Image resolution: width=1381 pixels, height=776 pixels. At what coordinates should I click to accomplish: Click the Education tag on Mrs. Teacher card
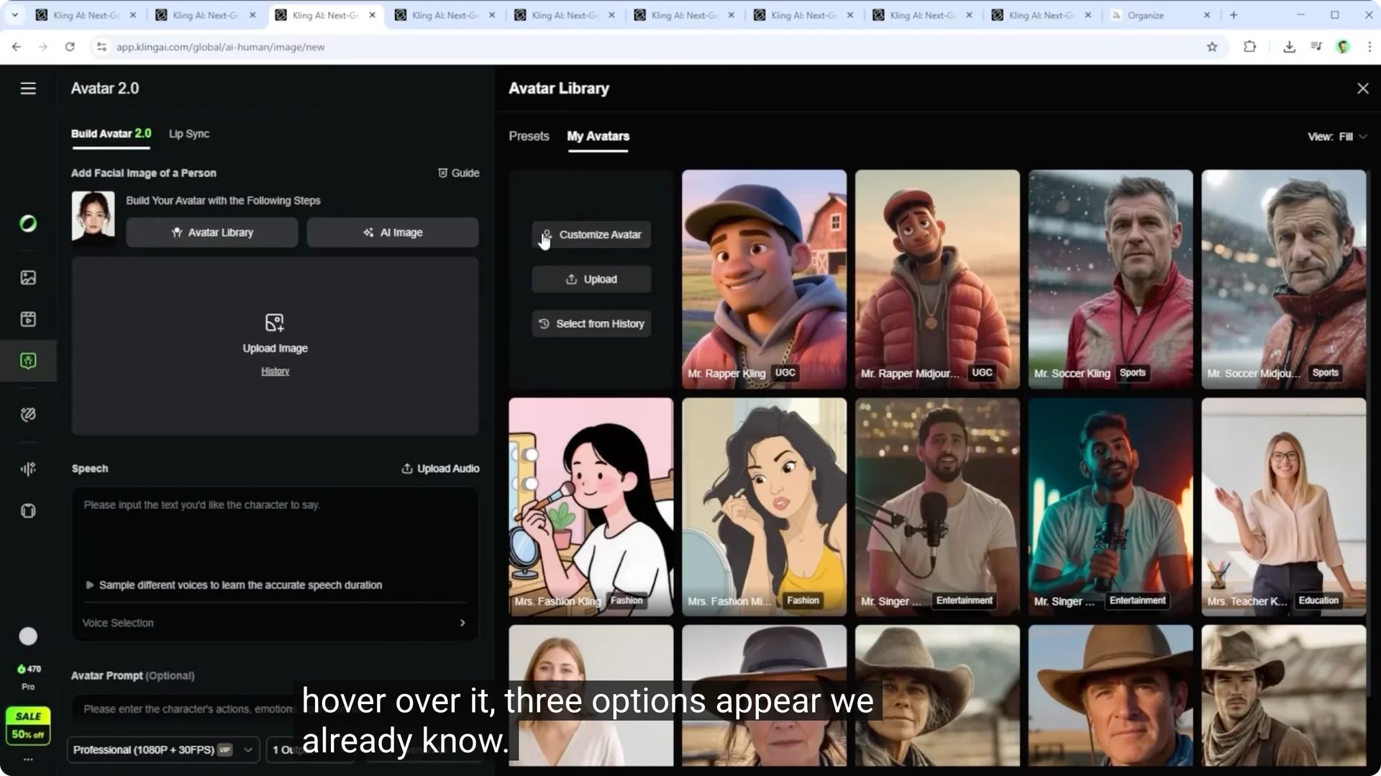(x=1318, y=600)
